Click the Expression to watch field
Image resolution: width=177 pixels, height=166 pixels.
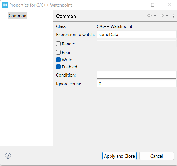(136, 35)
